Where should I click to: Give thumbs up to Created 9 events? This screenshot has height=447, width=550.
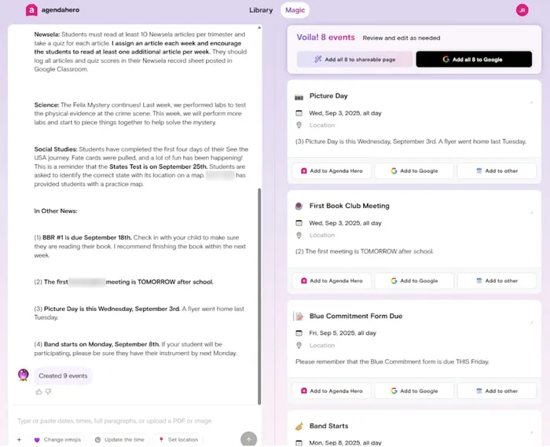click(39, 391)
